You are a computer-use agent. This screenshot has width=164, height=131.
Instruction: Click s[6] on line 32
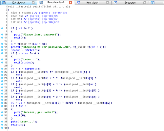pos(107,103)
